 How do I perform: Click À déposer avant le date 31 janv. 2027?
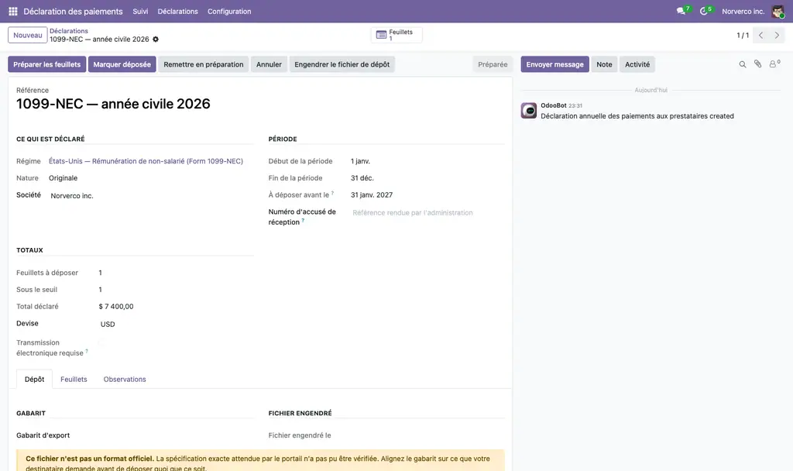click(x=372, y=194)
